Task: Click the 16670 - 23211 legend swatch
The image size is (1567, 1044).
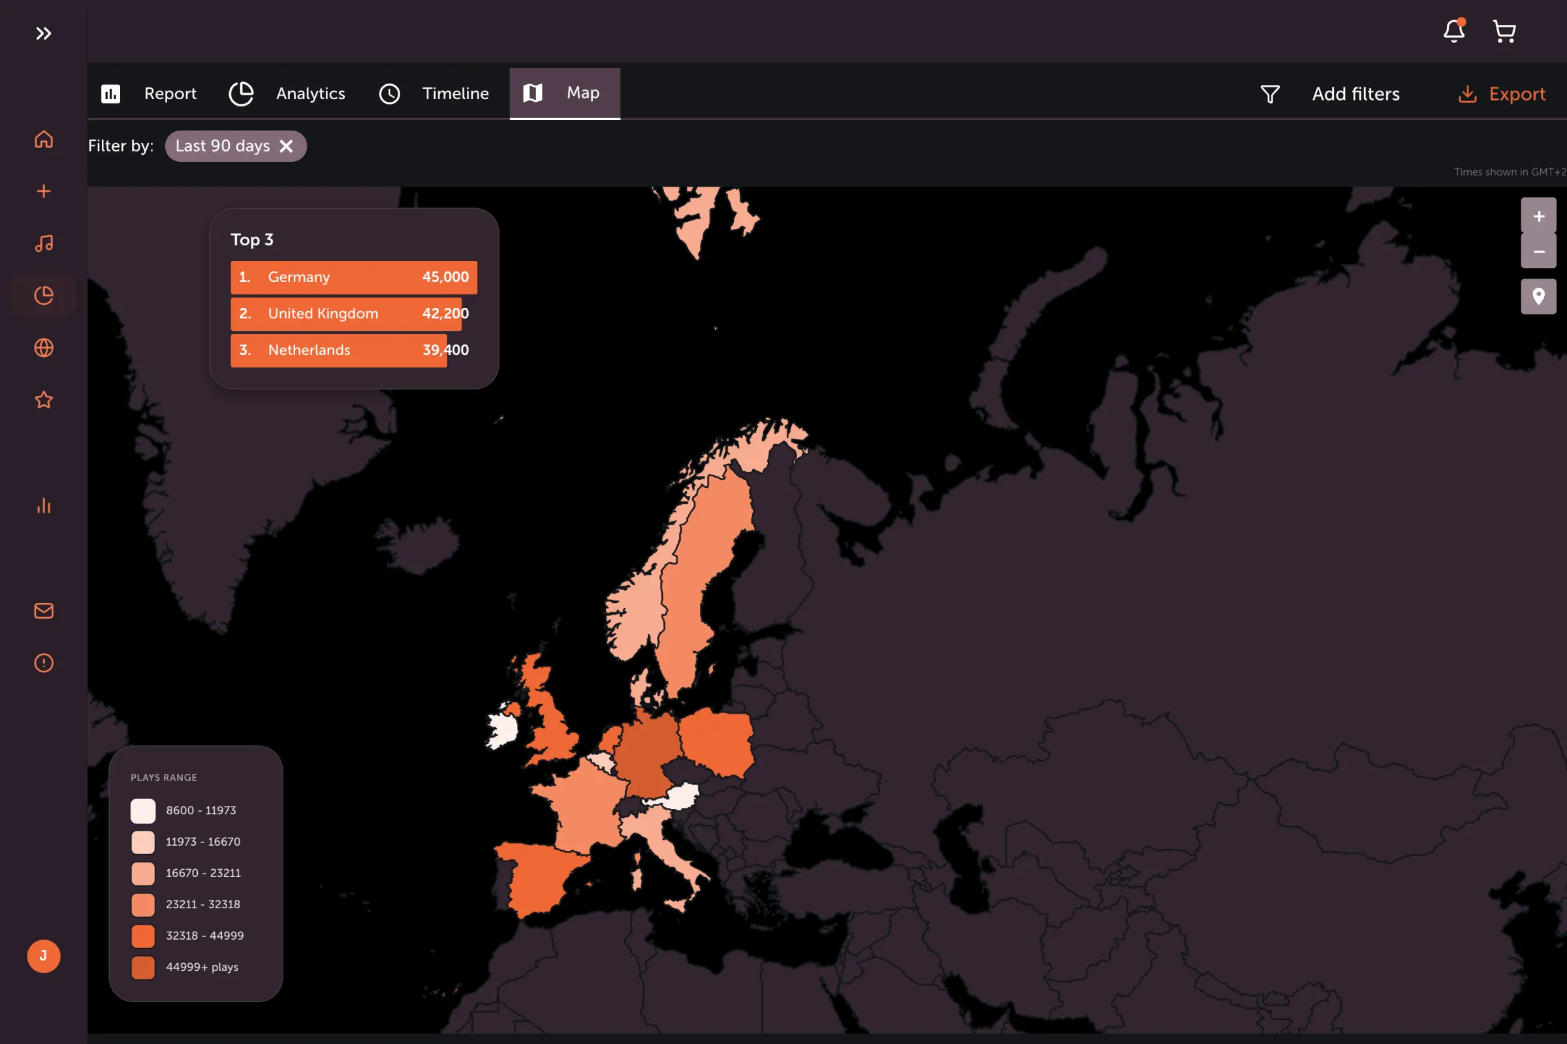Action: click(x=143, y=873)
